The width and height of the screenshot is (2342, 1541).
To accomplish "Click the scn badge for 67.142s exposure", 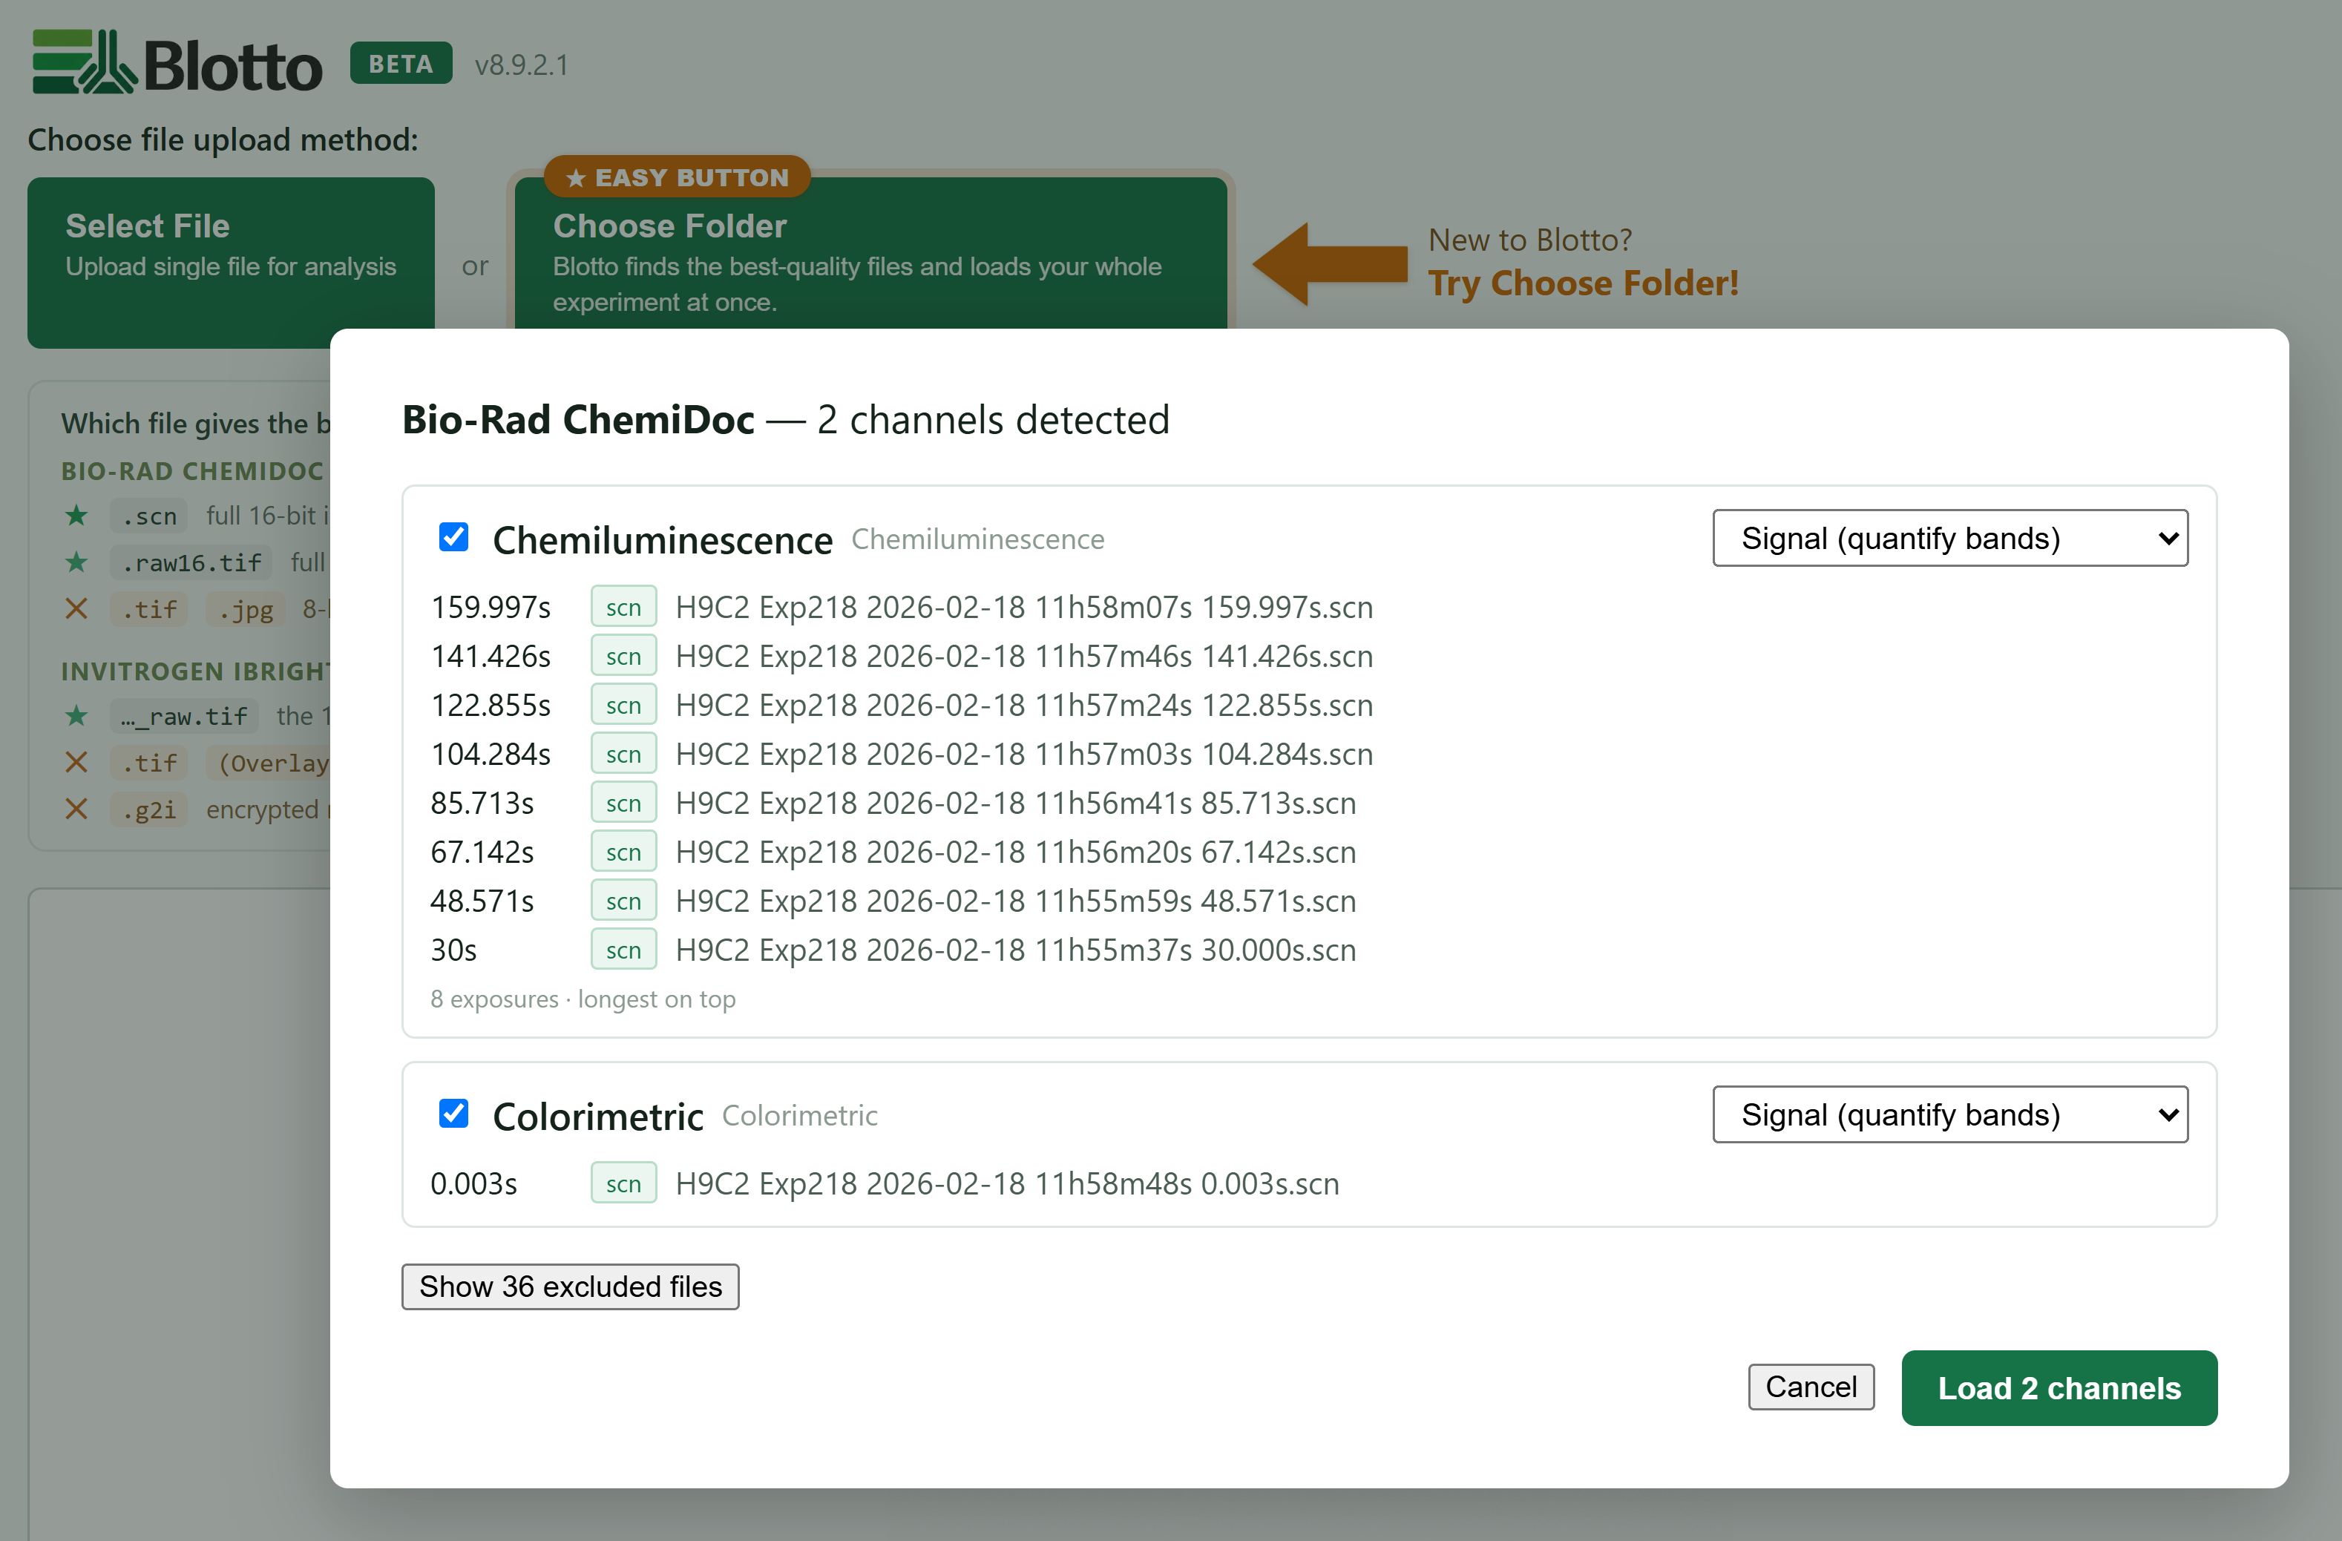I will [x=623, y=852].
